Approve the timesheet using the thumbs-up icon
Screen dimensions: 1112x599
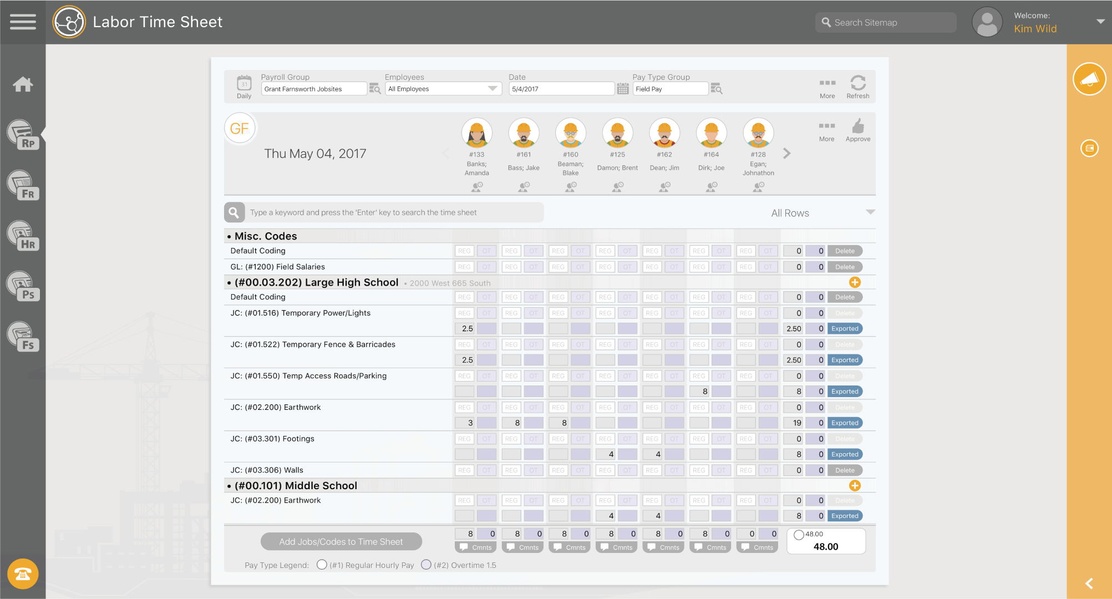click(858, 128)
